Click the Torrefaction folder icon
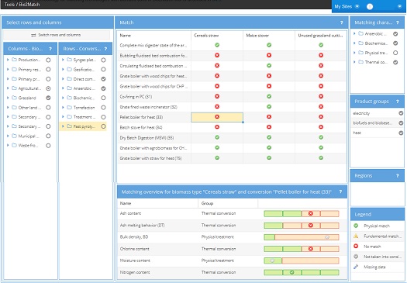Image resolution: width=407 pixels, height=283 pixels. pyautogui.click(x=69, y=108)
